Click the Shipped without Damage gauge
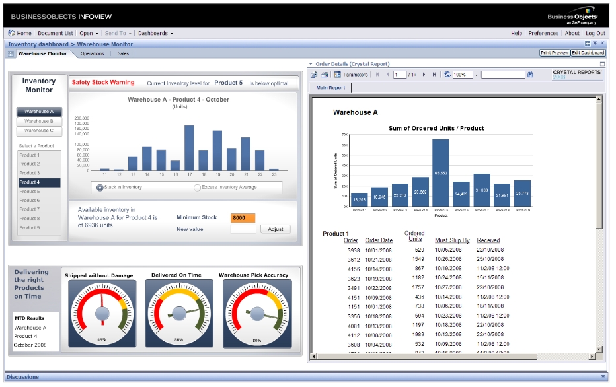The height and width of the screenshot is (387, 616). coord(102,314)
